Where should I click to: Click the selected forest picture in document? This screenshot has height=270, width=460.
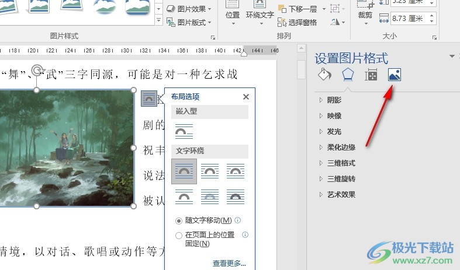coord(66,148)
